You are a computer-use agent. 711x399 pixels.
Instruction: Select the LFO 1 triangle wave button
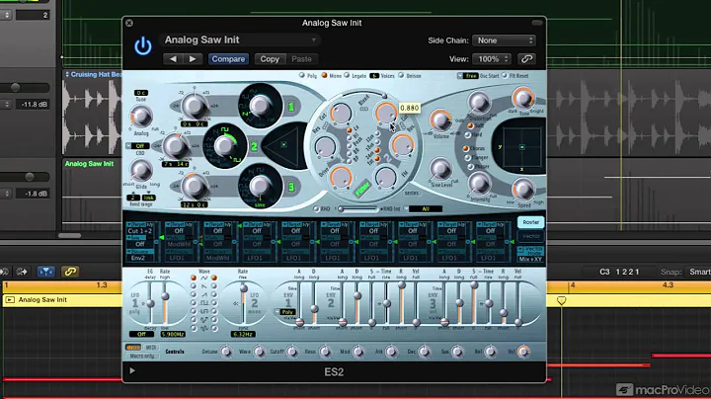(x=194, y=278)
